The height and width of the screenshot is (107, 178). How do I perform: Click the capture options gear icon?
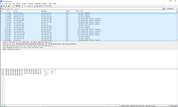(x=9, y=6)
